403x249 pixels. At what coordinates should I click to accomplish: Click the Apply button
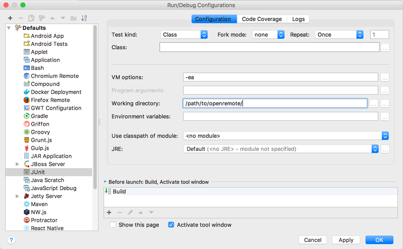pyautogui.click(x=346, y=240)
